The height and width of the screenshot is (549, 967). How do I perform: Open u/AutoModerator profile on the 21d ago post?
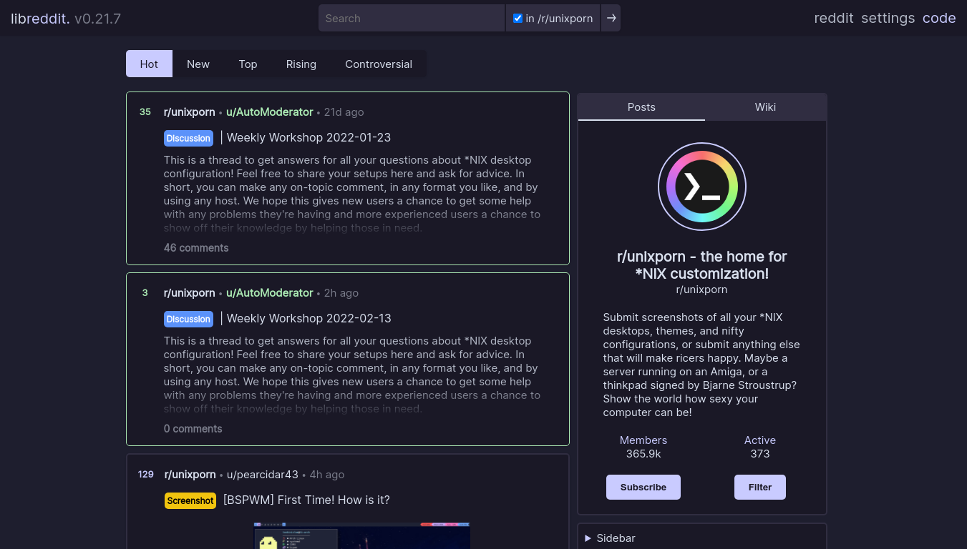[270, 112]
